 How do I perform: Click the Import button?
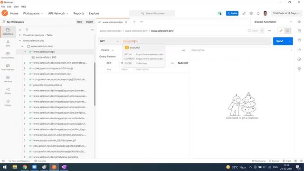tap(89, 22)
